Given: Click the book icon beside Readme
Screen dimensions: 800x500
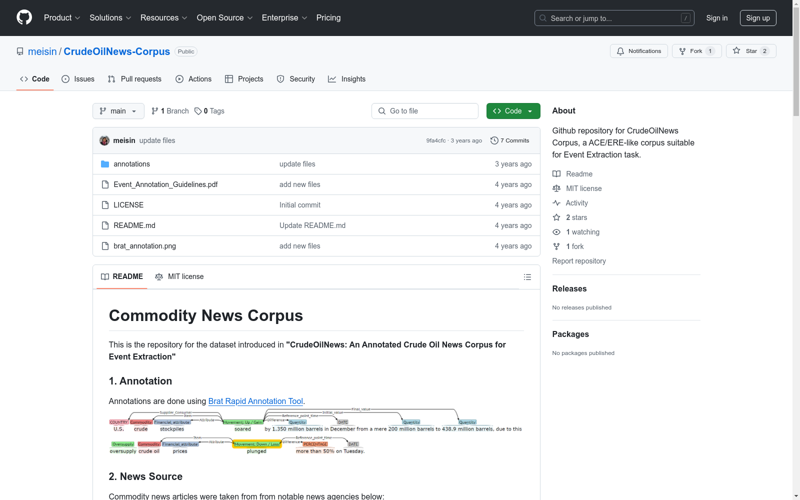Looking at the screenshot, I should (x=556, y=174).
